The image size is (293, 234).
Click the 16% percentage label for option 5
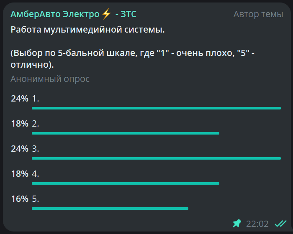19,199
